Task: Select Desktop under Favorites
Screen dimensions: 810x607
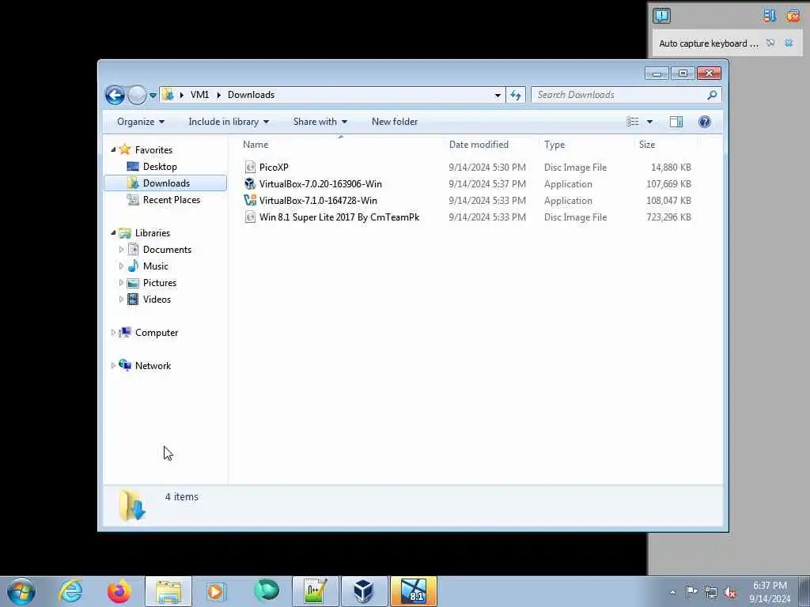Action: click(160, 167)
